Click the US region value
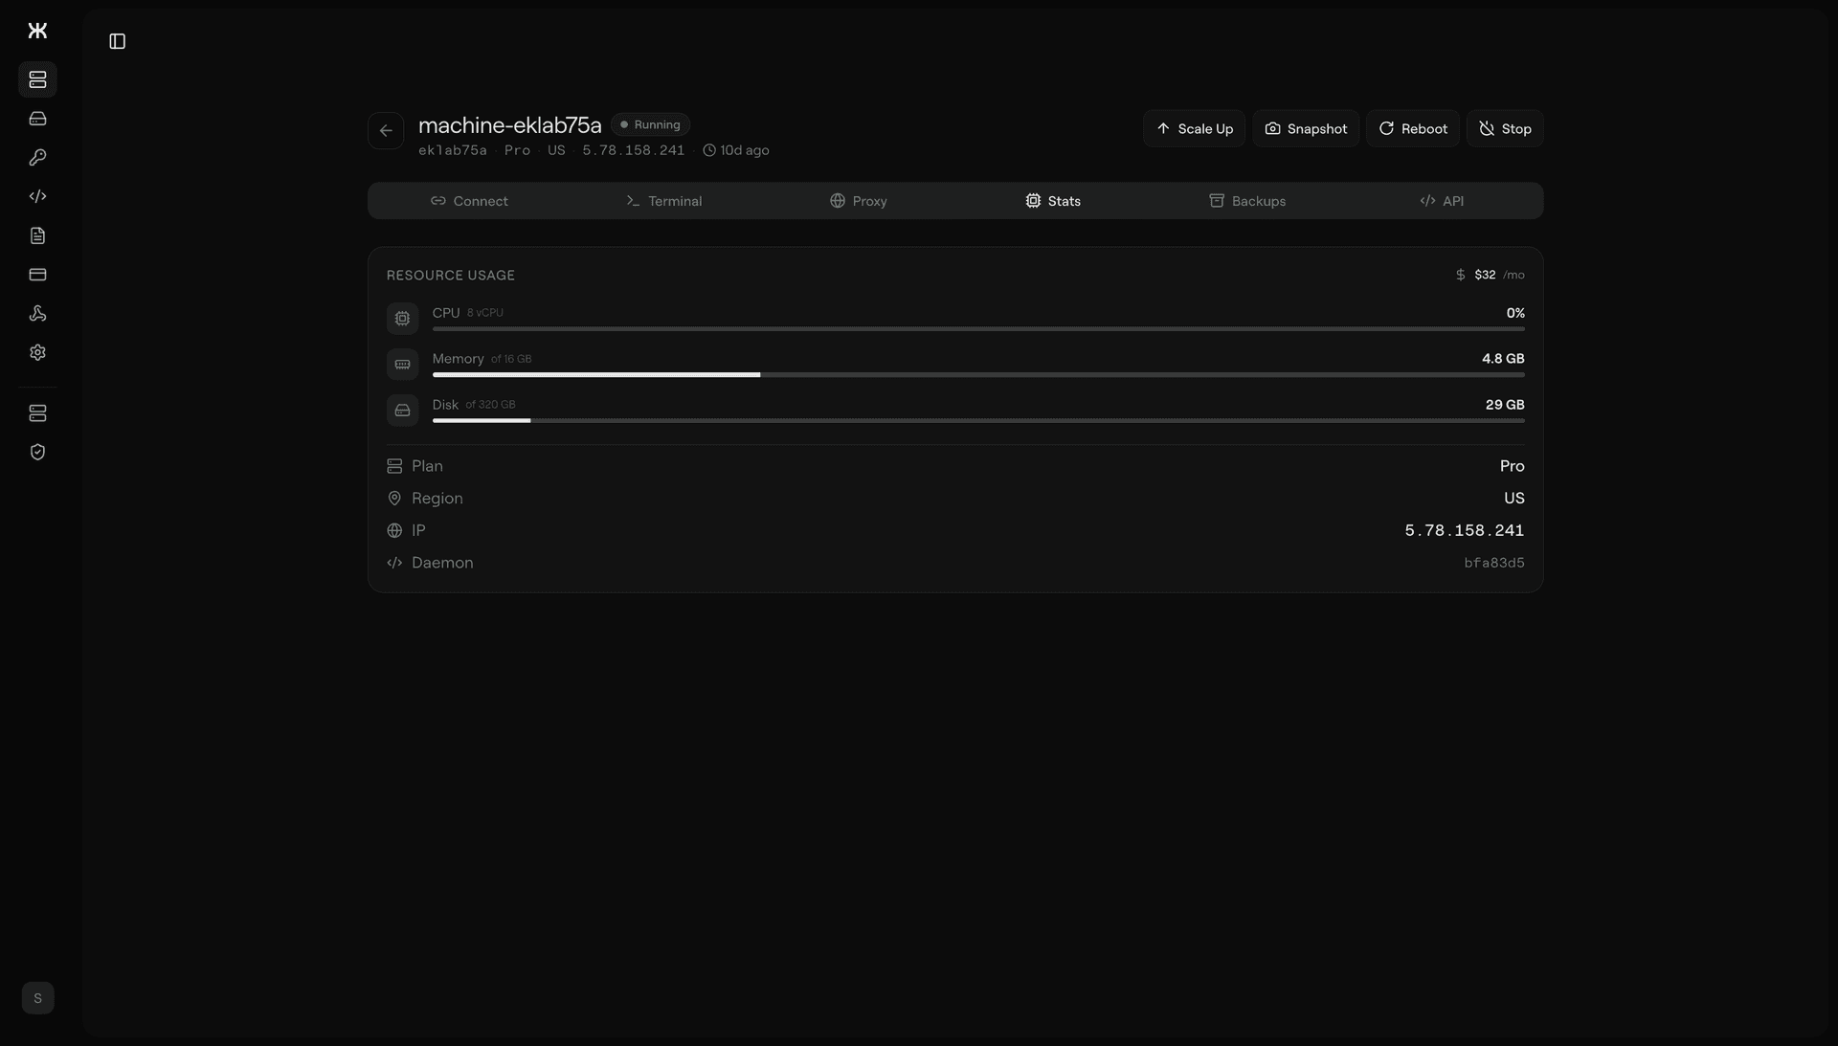1838x1046 pixels. pos(1514,499)
